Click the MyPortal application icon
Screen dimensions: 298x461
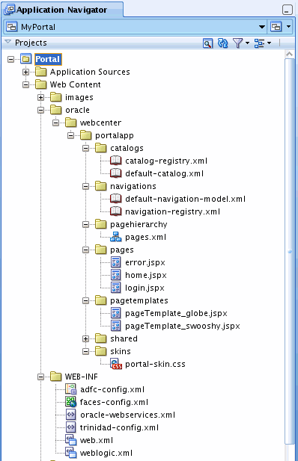[x=12, y=27]
